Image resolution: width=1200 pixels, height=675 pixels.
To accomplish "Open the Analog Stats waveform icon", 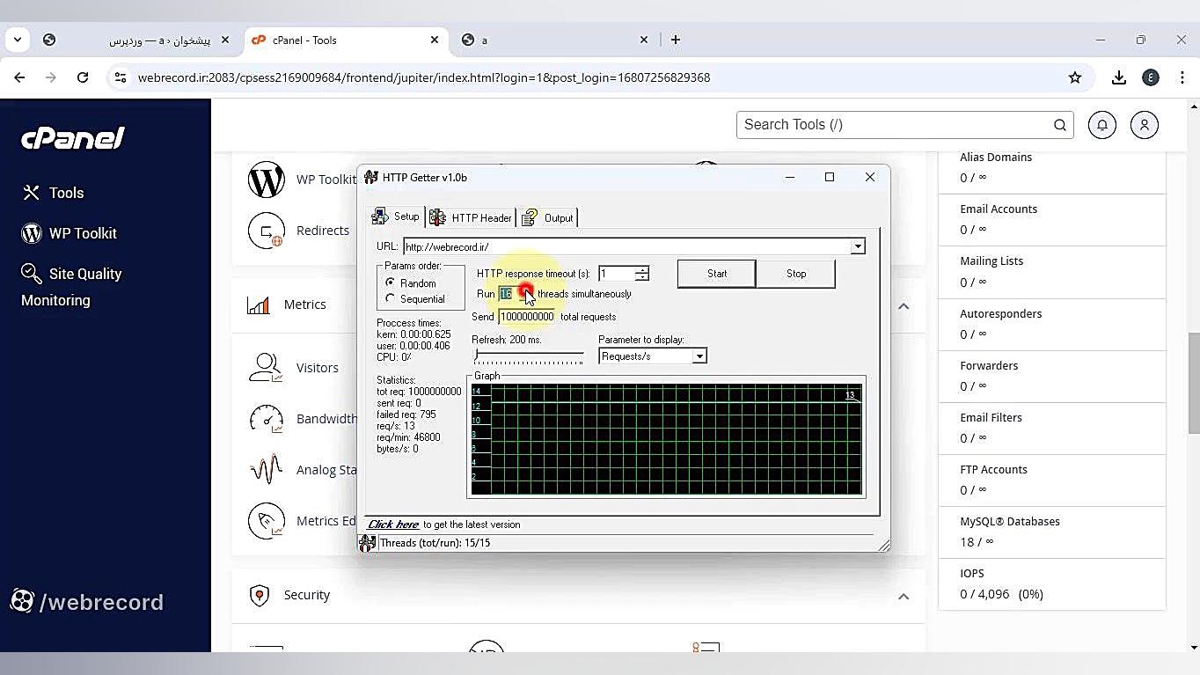I will point(266,470).
